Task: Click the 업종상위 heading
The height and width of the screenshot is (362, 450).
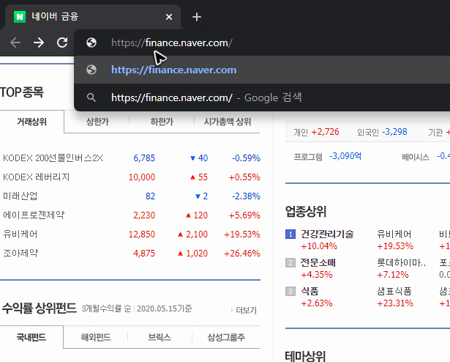Action: click(x=306, y=211)
